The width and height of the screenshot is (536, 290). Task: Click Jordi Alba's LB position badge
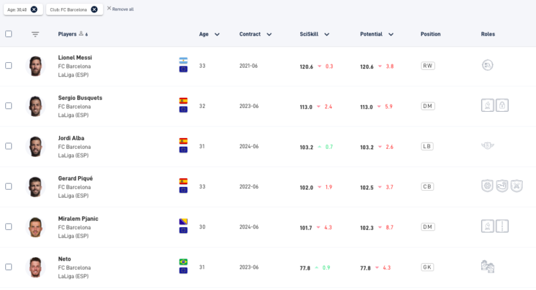pos(427,147)
